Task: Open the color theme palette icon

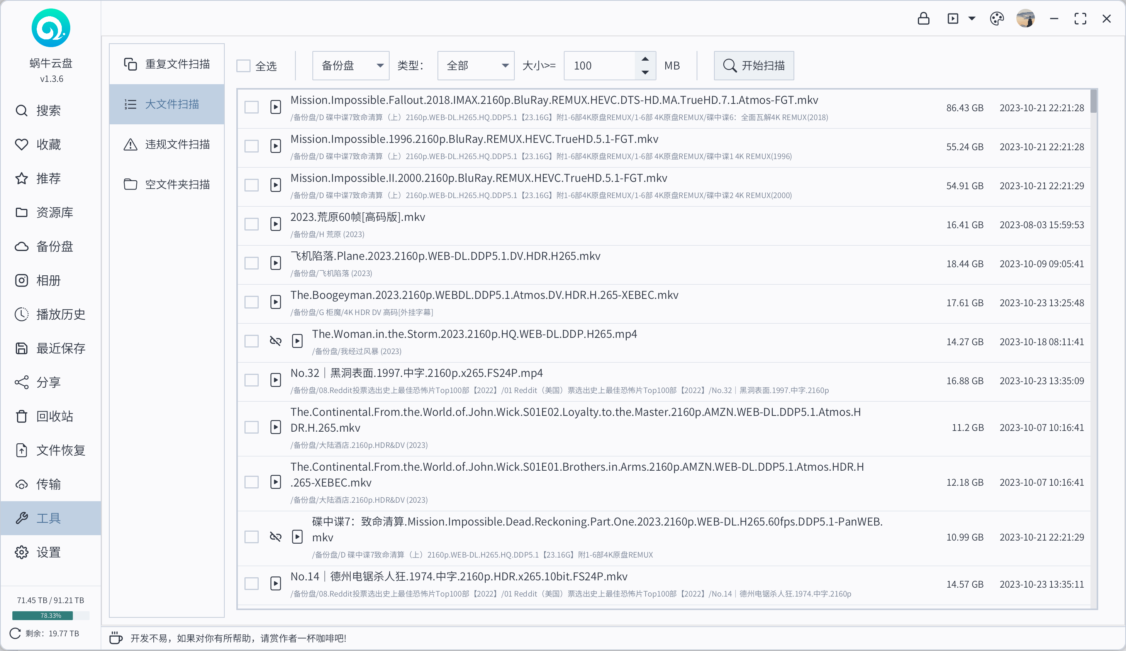Action: (x=996, y=19)
